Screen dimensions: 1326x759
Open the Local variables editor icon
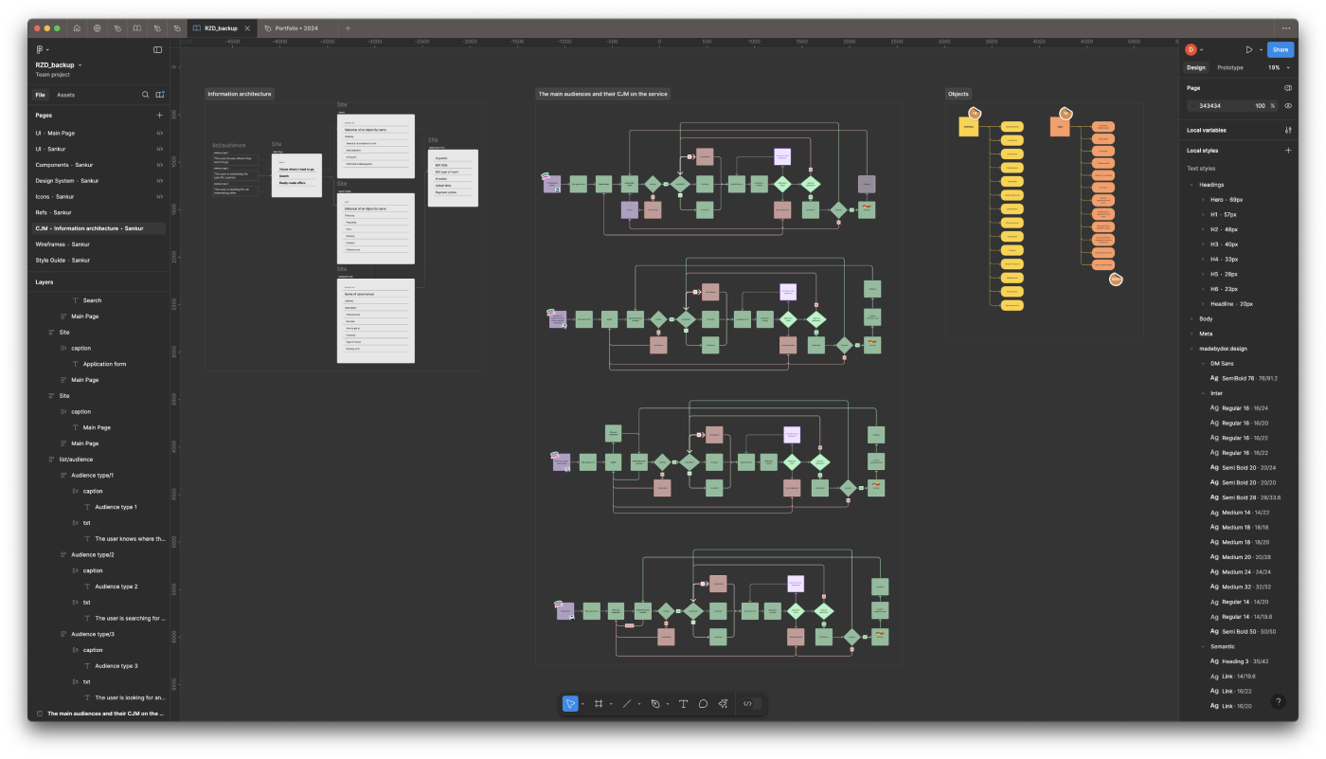pyautogui.click(x=1288, y=130)
